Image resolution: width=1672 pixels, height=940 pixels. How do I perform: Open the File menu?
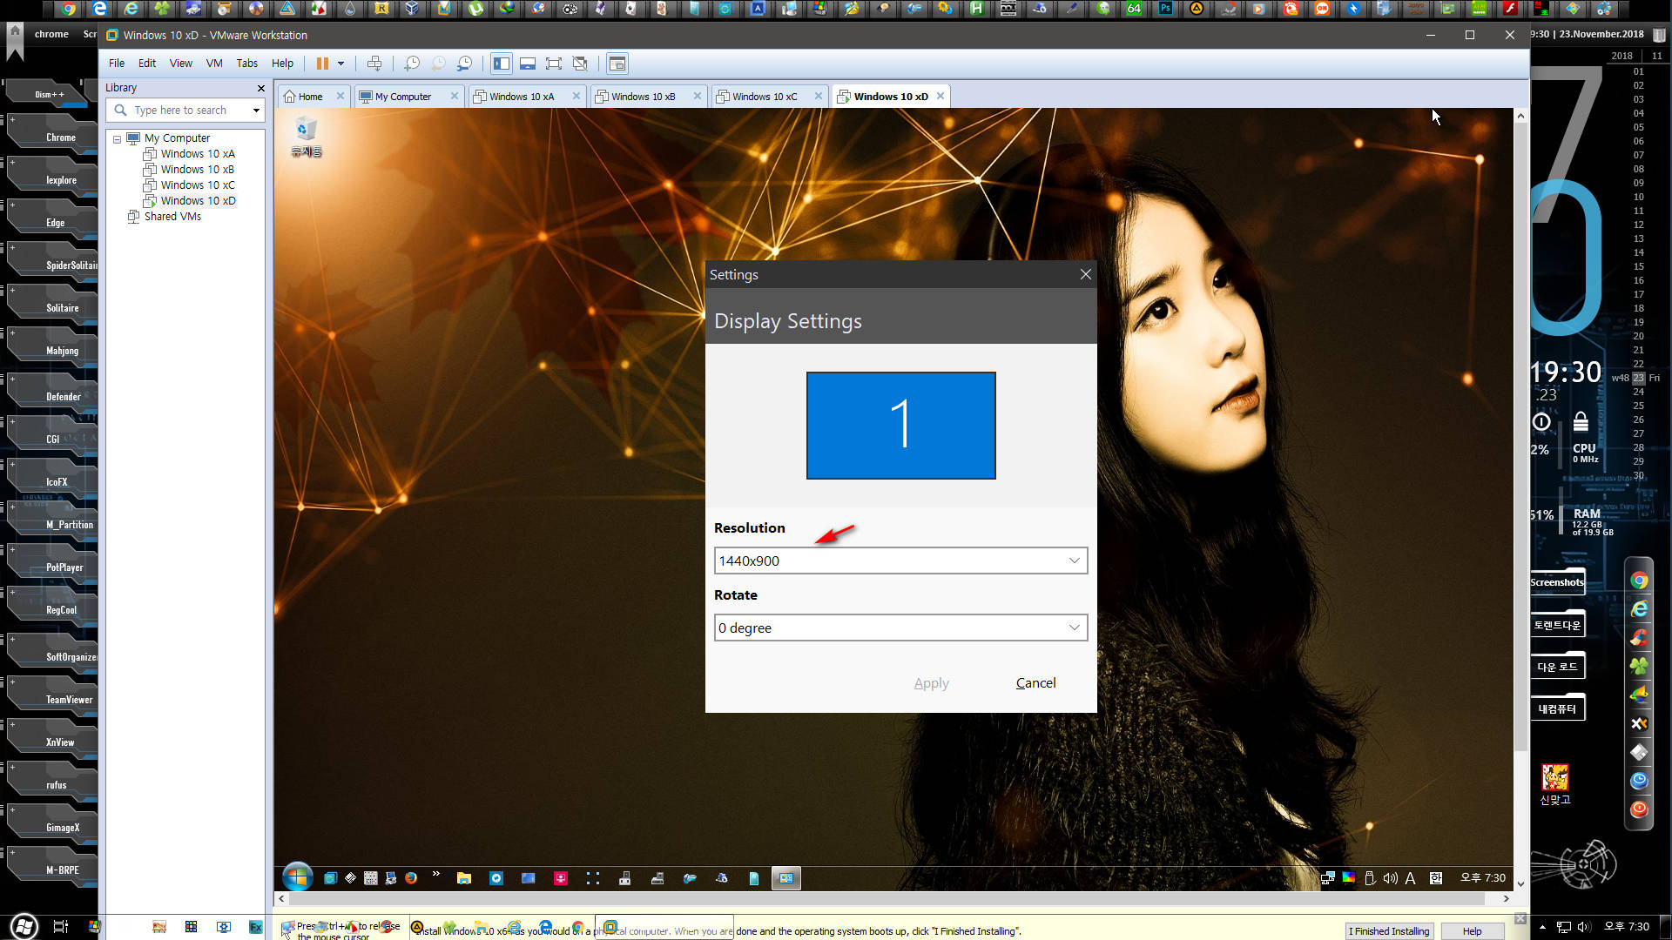click(117, 64)
